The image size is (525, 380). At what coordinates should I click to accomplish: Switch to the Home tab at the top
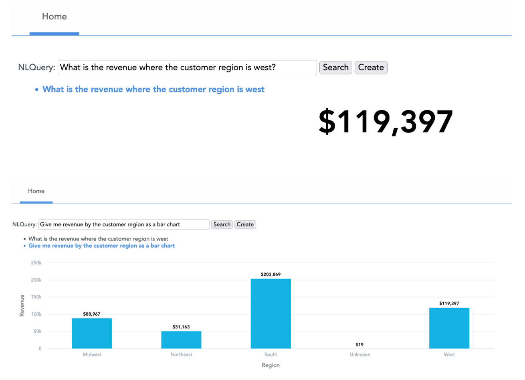(54, 16)
